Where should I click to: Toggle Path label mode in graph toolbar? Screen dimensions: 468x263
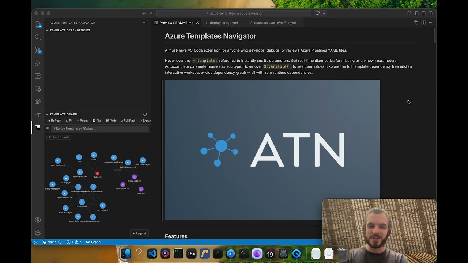[x=111, y=121]
